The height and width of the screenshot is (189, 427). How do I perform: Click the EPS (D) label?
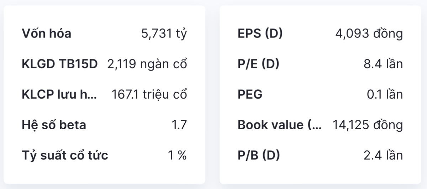point(260,34)
